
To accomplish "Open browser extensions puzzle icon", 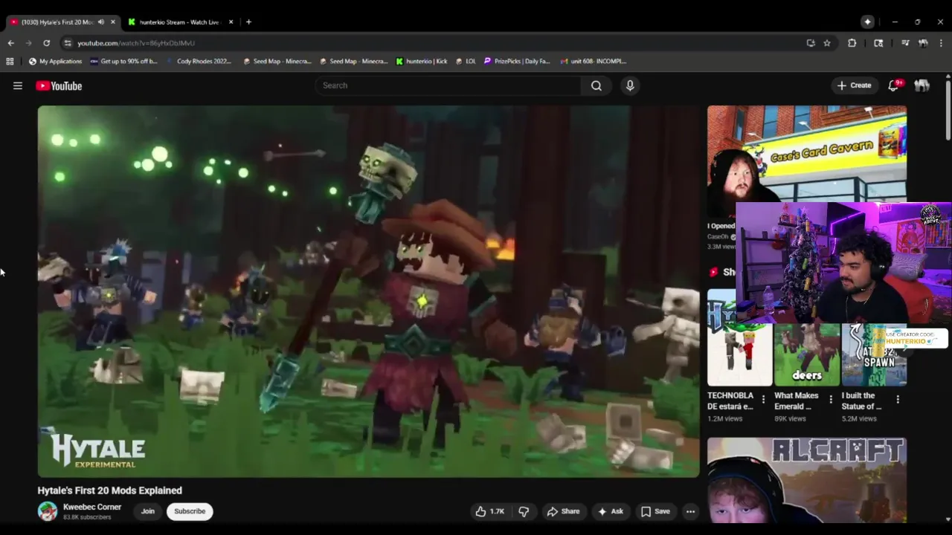I will [852, 43].
